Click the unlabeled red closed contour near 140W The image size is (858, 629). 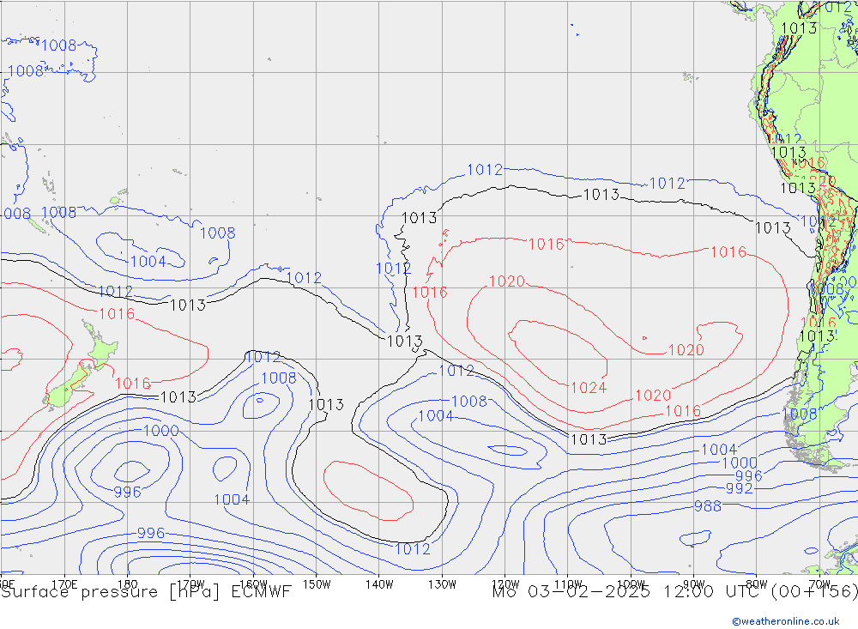(x=369, y=491)
